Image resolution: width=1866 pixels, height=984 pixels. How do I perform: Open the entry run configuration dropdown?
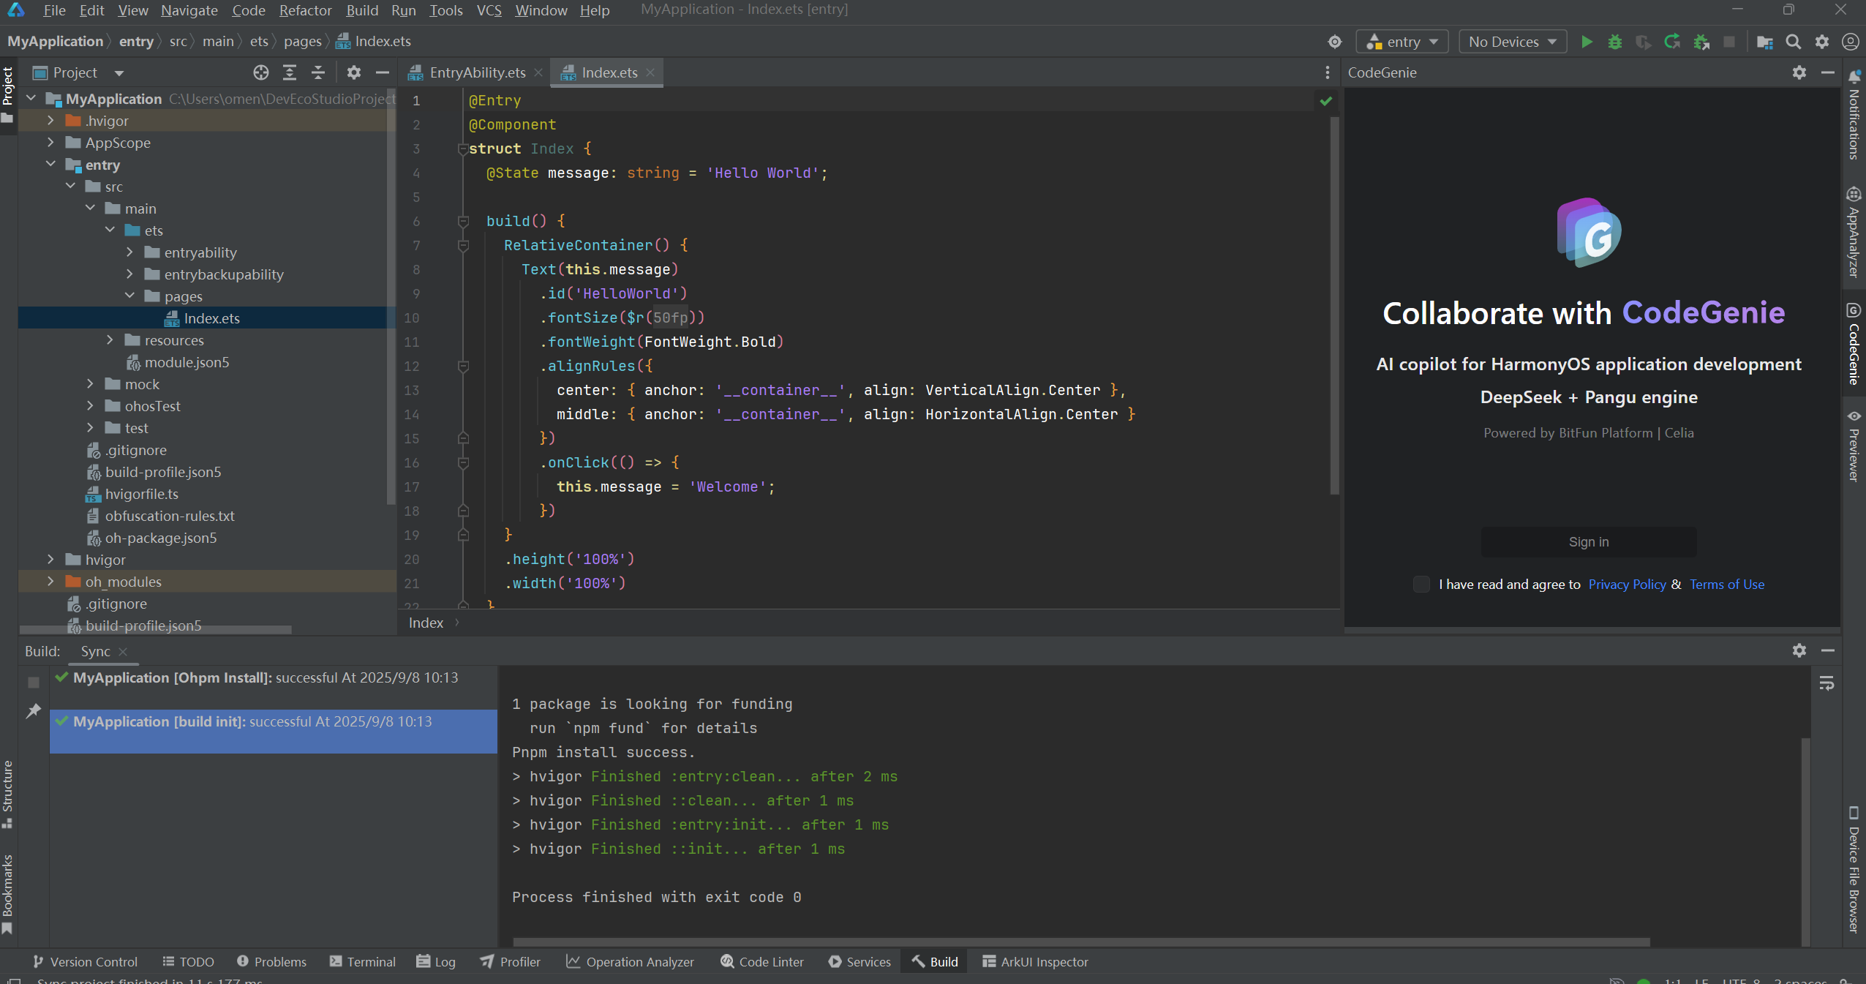(1402, 42)
